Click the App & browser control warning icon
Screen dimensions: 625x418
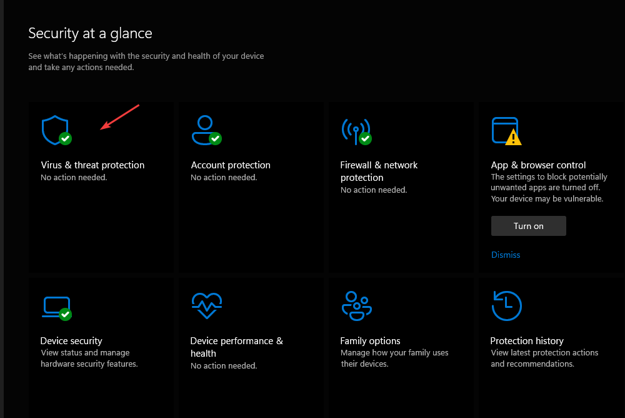pyautogui.click(x=507, y=131)
